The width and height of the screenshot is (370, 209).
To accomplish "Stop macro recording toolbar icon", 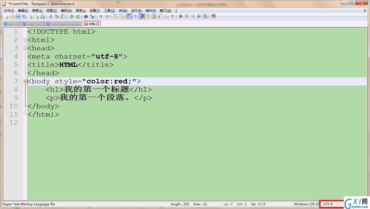I will [x=187, y=16].
